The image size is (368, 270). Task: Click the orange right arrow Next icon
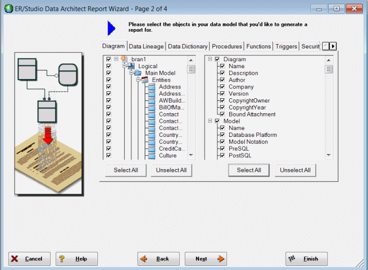[221, 259]
